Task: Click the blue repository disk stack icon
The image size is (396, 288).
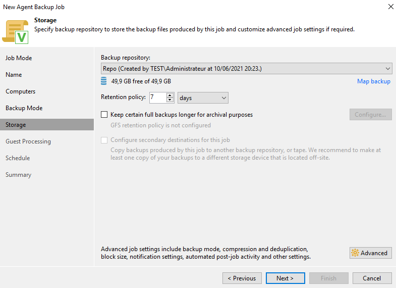Action: (x=104, y=81)
